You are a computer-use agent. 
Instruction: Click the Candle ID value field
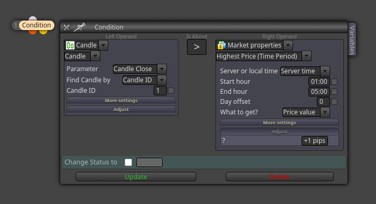160,91
